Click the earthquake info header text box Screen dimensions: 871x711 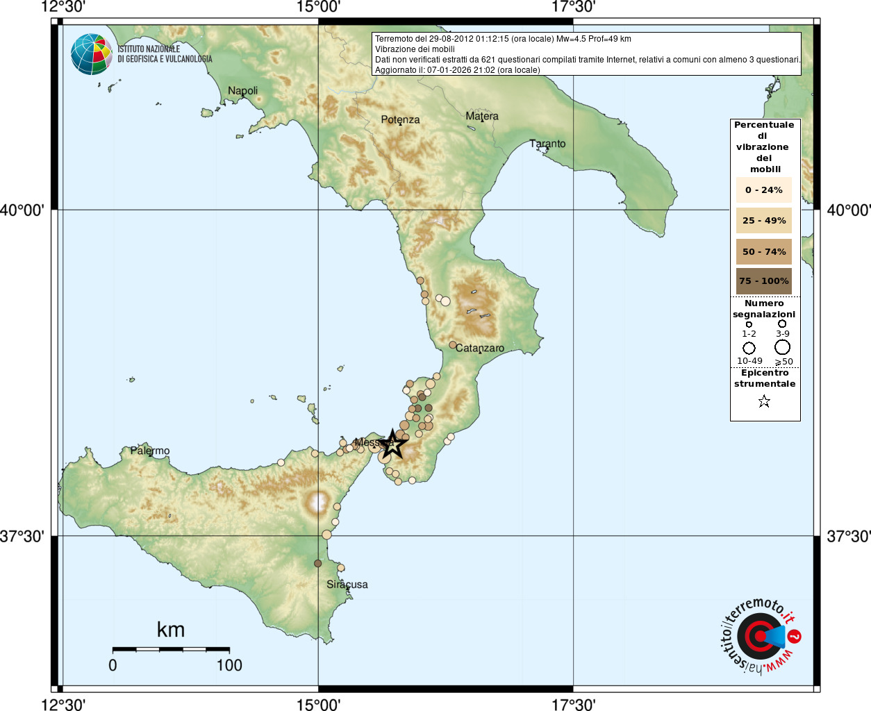(587, 54)
